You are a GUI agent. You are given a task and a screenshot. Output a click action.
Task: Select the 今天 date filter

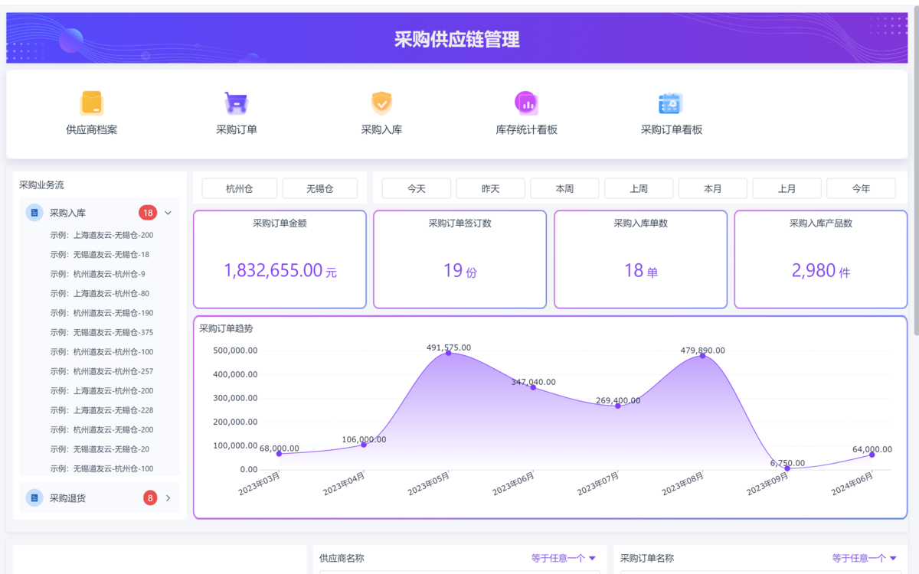pyautogui.click(x=417, y=188)
